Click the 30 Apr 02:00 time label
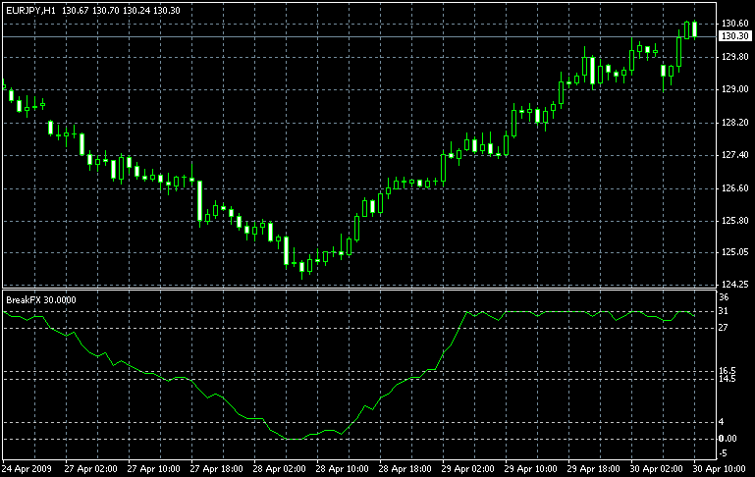Viewport: 755px width, 477px height. (x=657, y=469)
